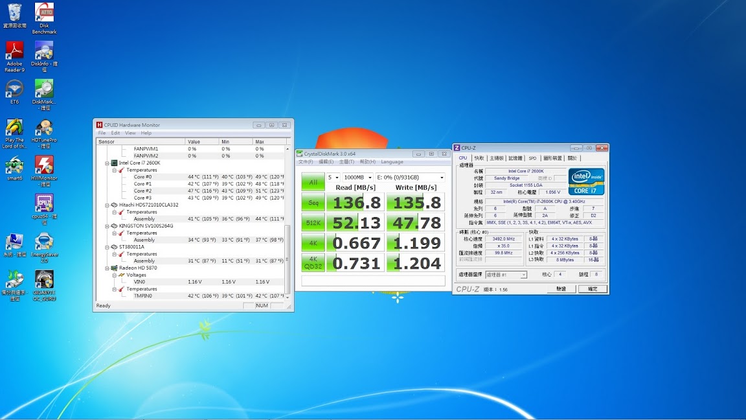The width and height of the screenshot is (746, 420).
Task: Click the Hitachi HDS721010CLA332 drive icon
Action: tap(114, 205)
